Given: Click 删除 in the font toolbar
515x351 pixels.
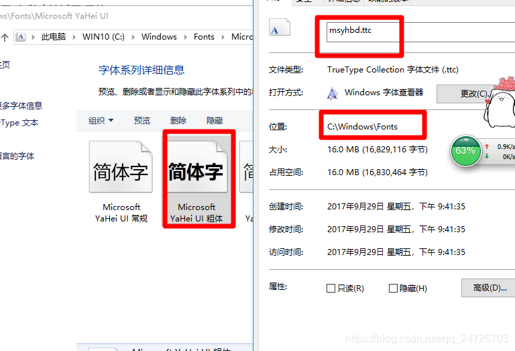Looking at the screenshot, I should coord(178,121).
